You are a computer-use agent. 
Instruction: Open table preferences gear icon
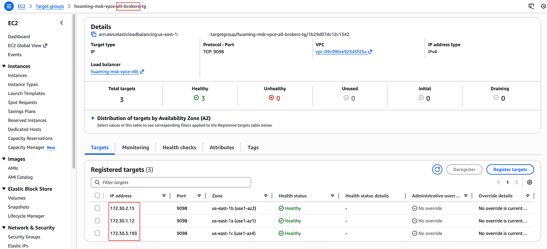pos(529,183)
